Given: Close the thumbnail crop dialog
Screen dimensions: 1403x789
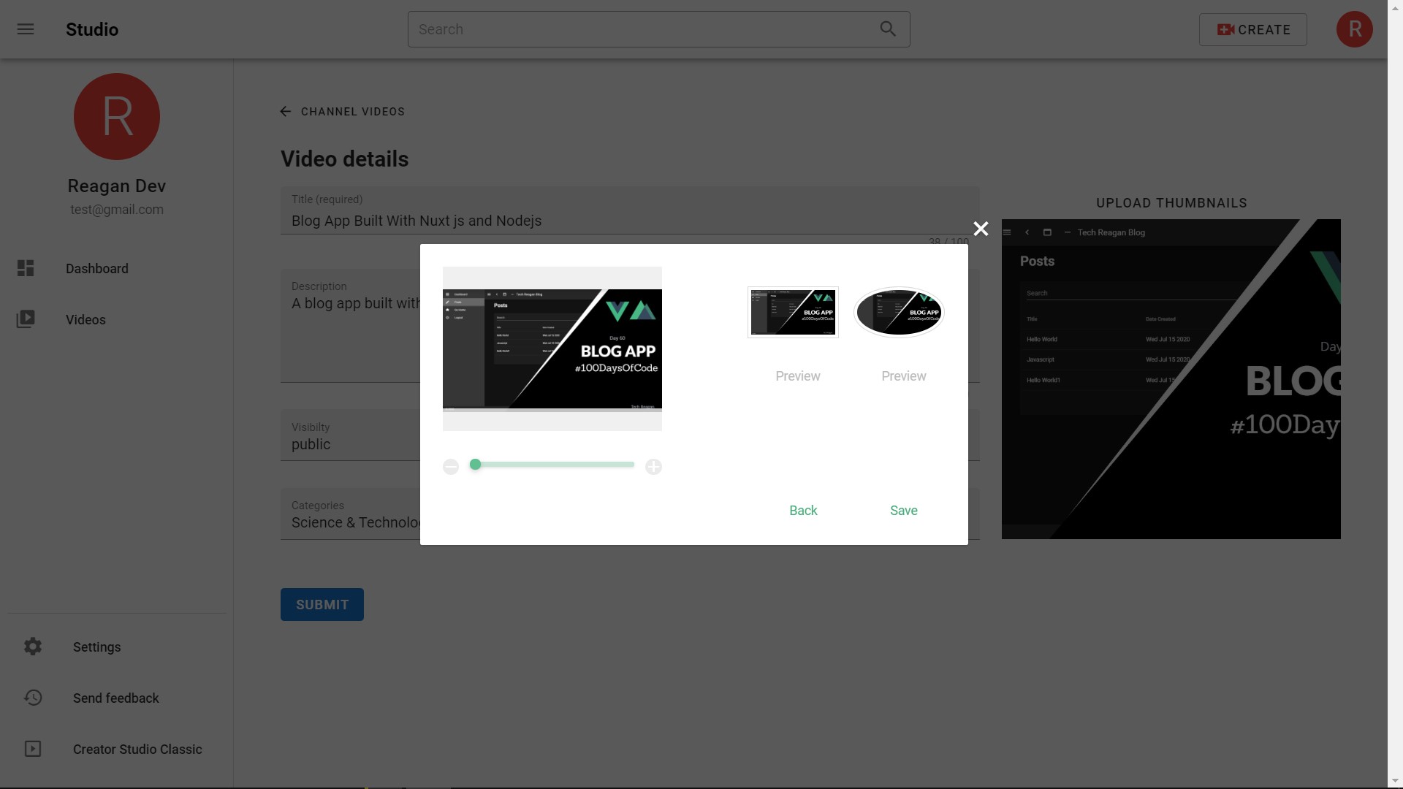Looking at the screenshot, I should point(981,229).
